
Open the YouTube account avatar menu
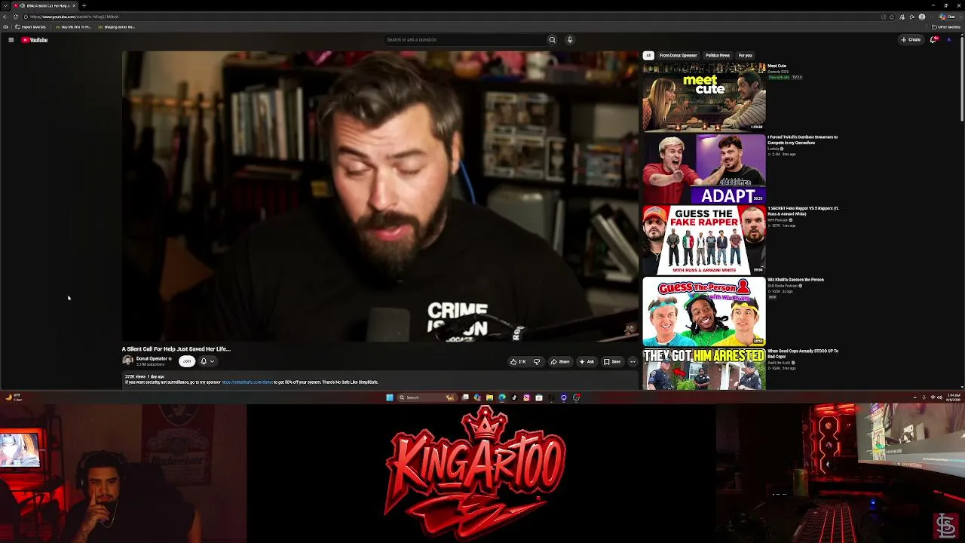949,40
